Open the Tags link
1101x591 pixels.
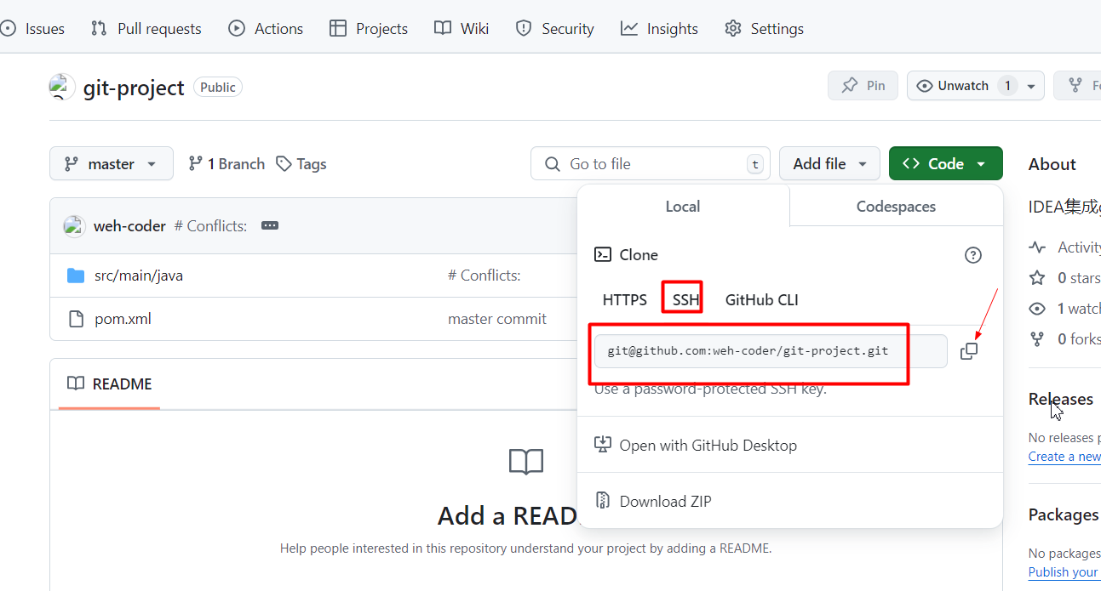pos(301,164)
